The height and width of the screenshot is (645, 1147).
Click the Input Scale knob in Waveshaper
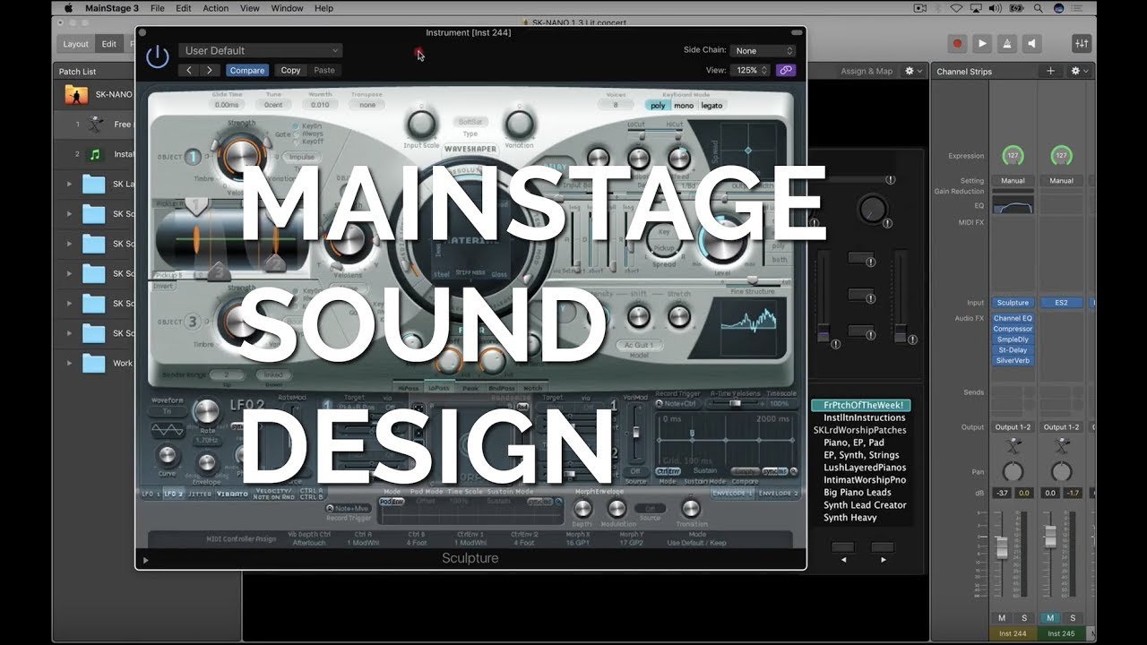pyautogui.click(x=420, y=124)
